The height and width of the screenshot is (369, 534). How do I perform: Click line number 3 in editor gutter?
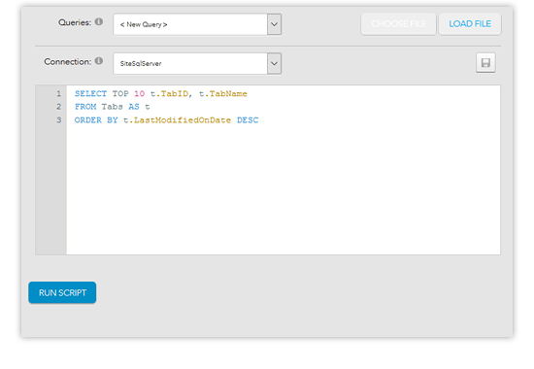coord(59,120)
